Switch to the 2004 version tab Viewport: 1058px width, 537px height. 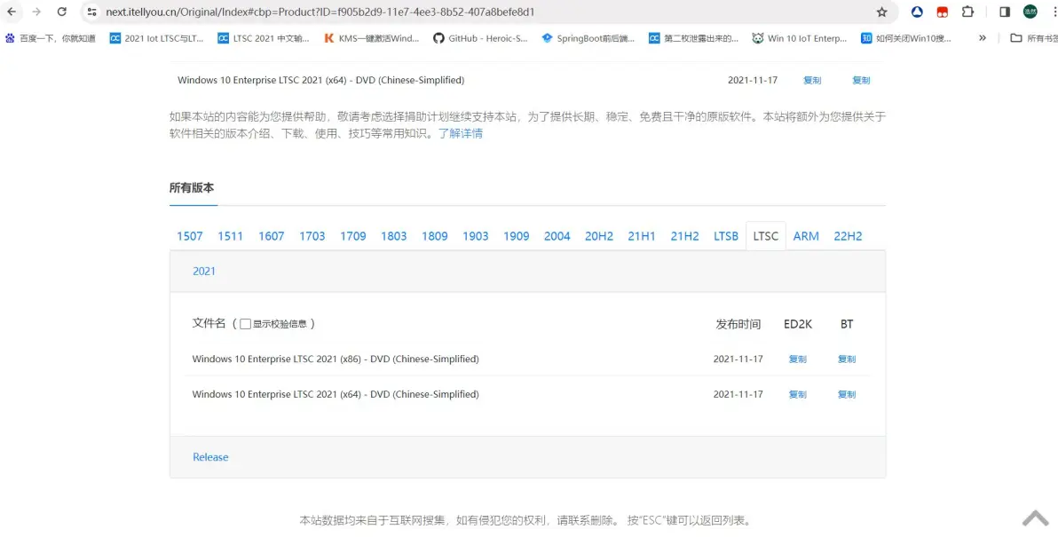coord(557,236)
